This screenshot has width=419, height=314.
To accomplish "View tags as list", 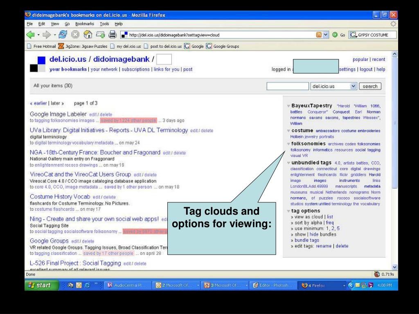I will coord(330,217).
